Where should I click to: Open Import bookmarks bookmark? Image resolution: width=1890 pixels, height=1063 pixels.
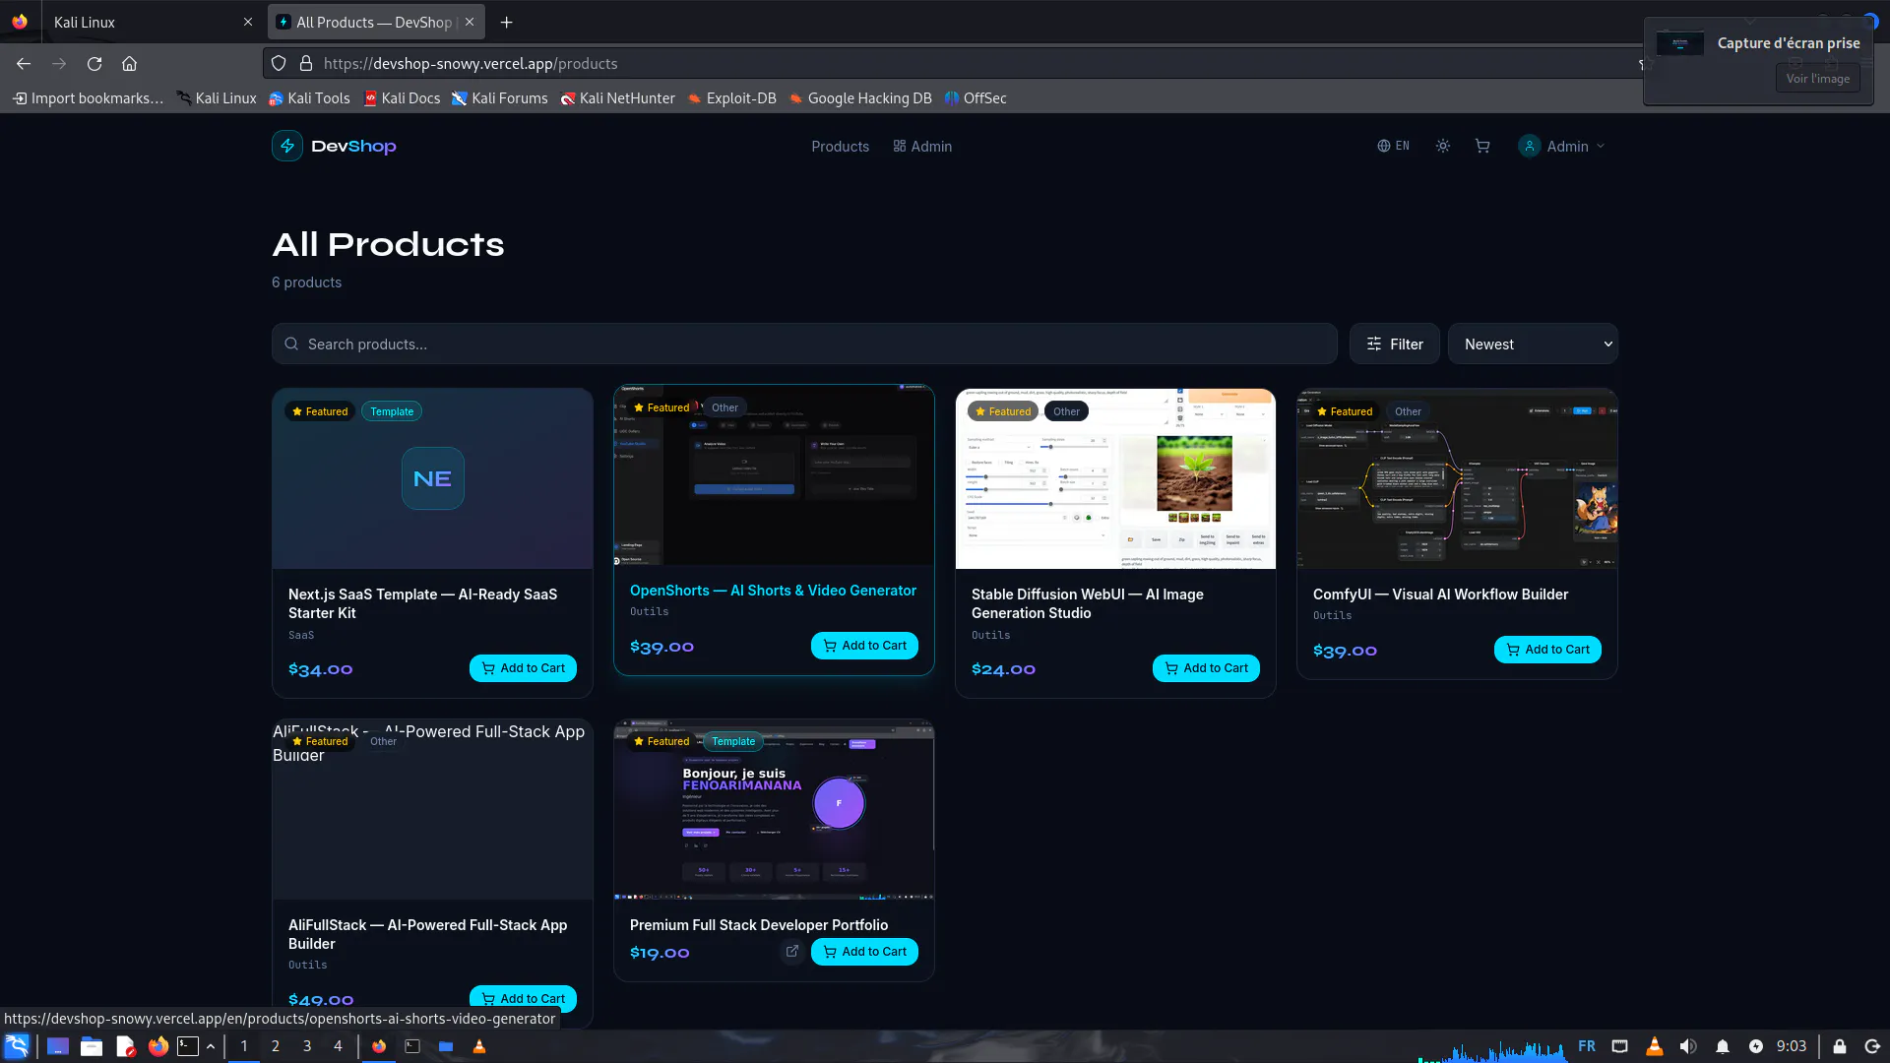point(89,98)
